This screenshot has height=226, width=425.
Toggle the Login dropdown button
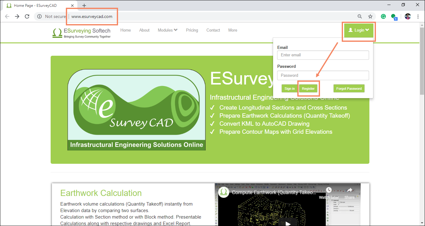(x=359, y=30)
